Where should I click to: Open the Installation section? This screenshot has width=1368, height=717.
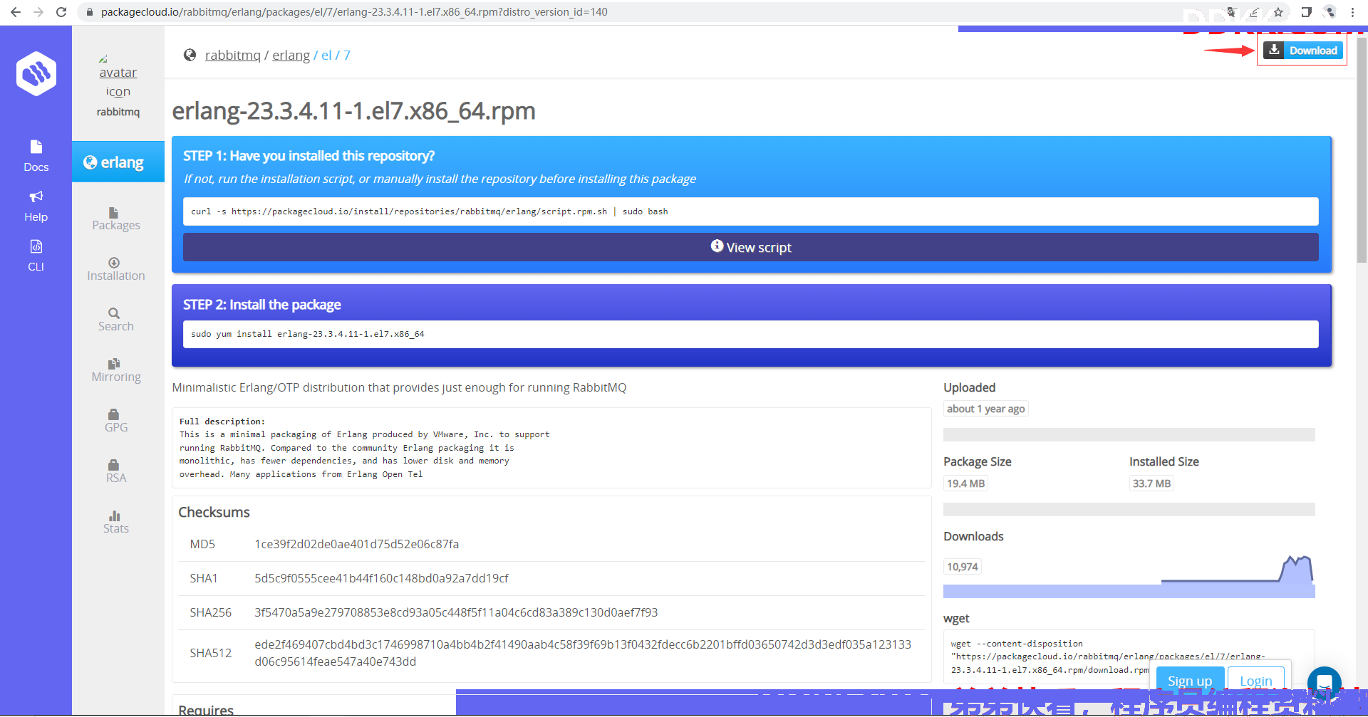click(x=116, y=270)
